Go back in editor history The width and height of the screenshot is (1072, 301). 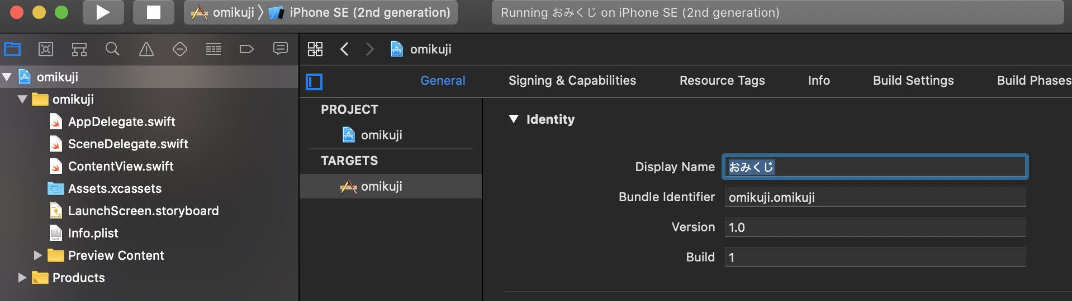344,49
